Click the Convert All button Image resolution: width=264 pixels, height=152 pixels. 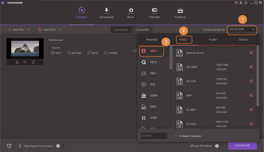click(243, 145)
